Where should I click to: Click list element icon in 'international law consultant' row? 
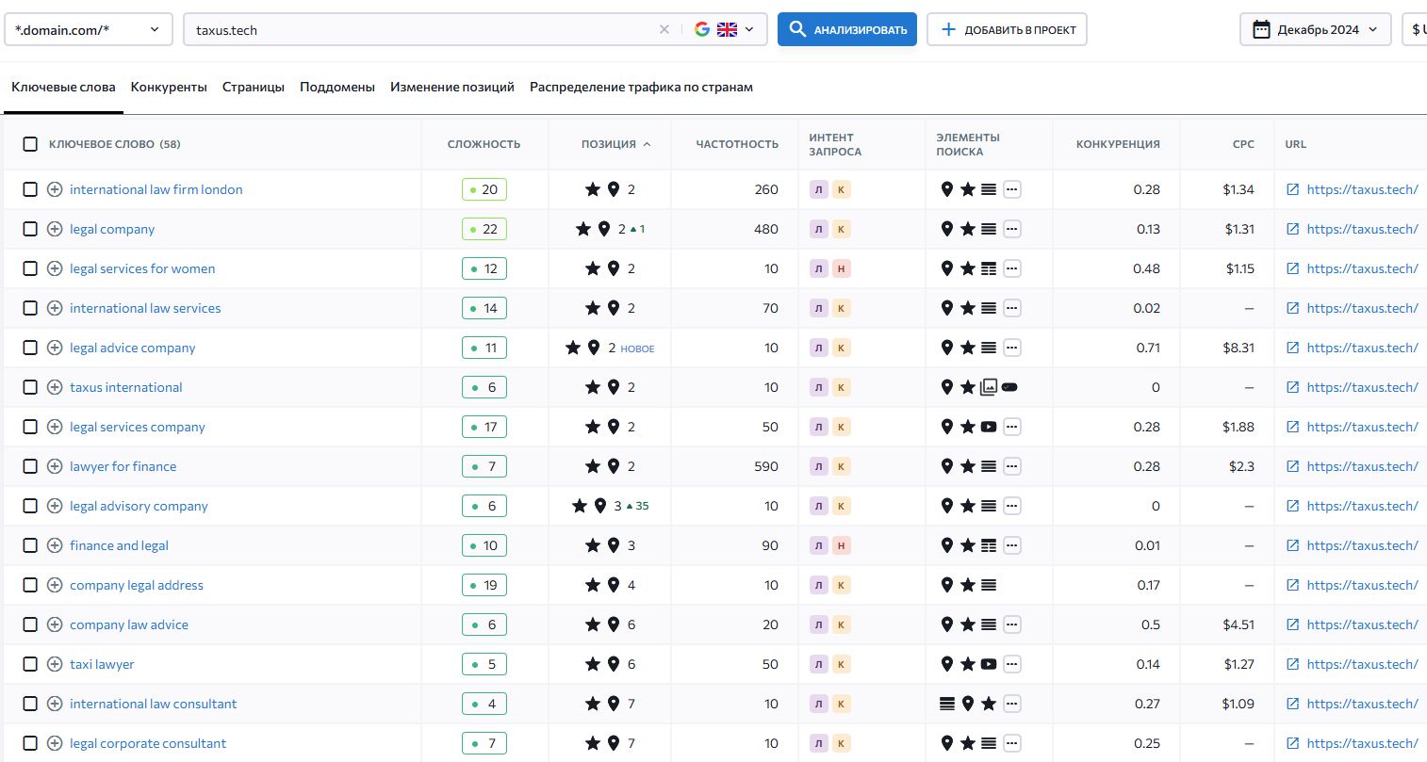947,704
